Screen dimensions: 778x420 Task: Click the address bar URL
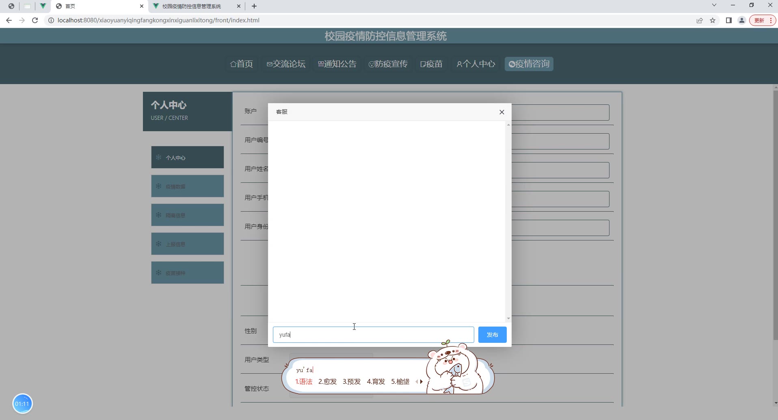(x=158, y=20)
